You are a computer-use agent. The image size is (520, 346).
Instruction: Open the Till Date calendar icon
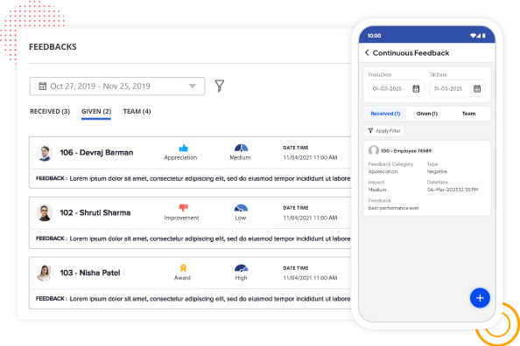point(477,89)
